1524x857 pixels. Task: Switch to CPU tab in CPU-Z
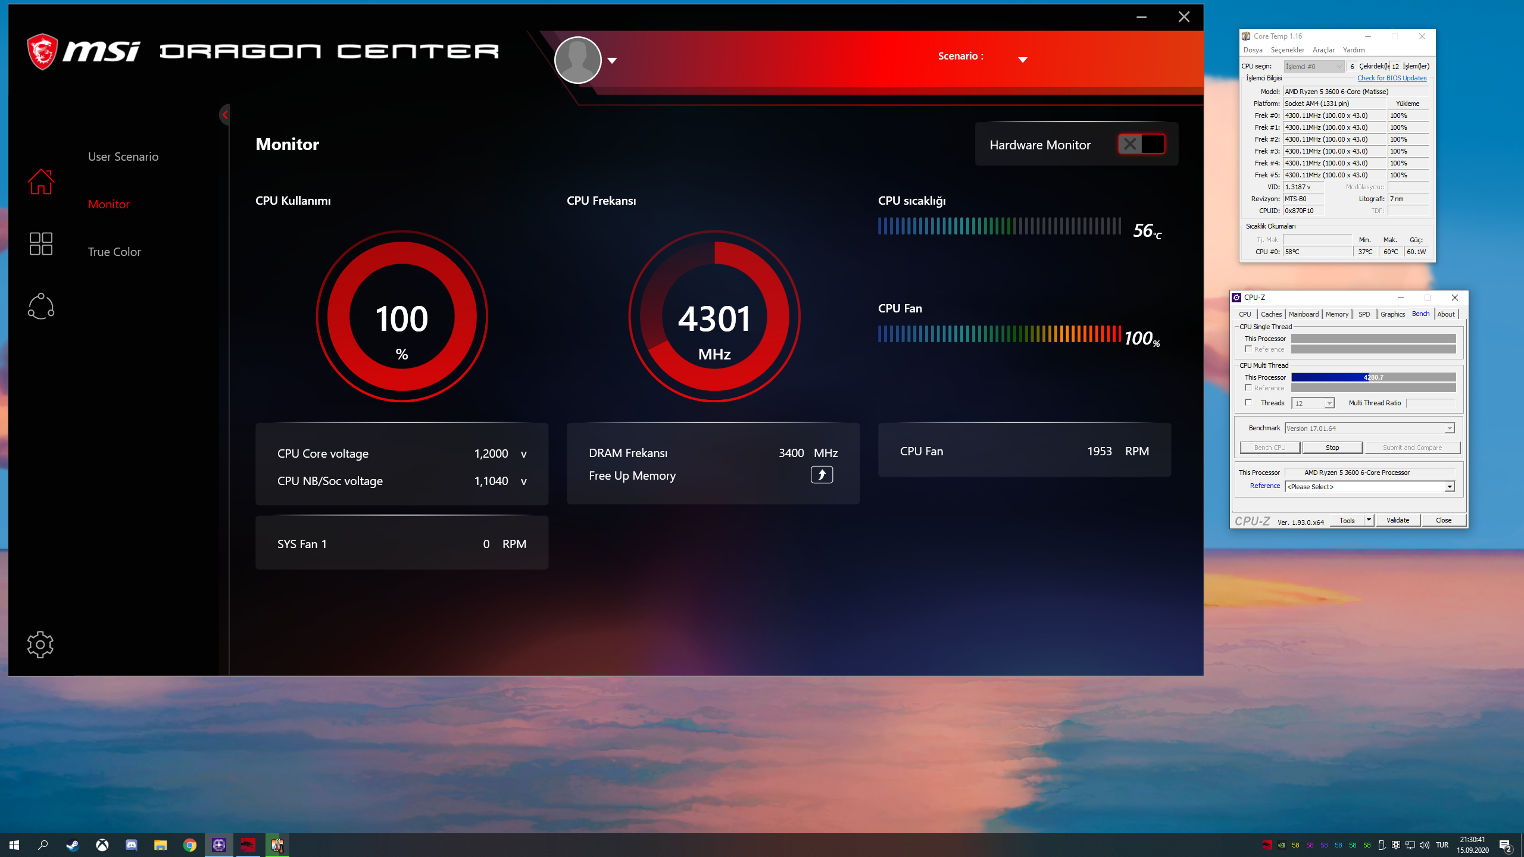tap(1245, 314)
